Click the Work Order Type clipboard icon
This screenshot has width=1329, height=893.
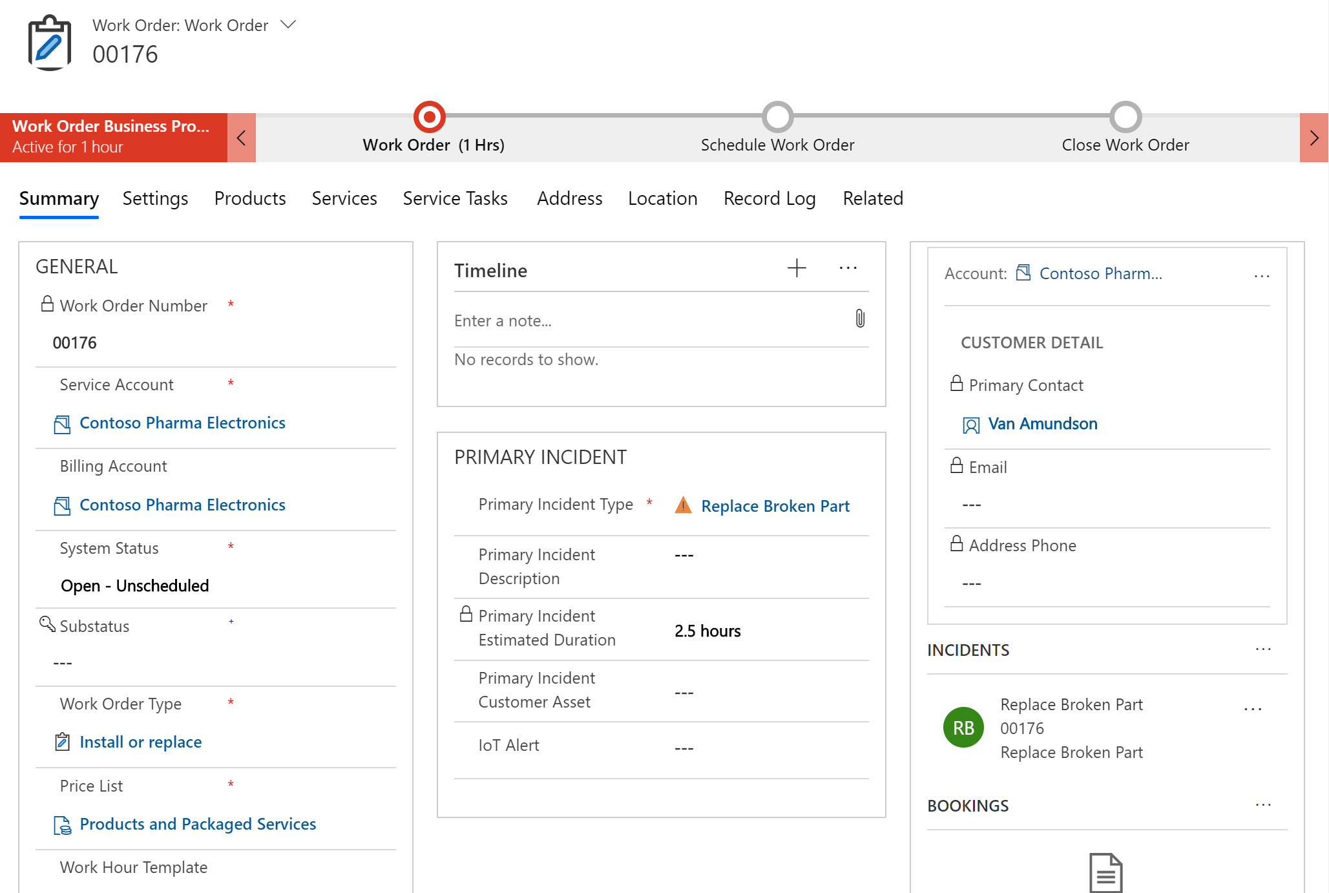point(62,742)
